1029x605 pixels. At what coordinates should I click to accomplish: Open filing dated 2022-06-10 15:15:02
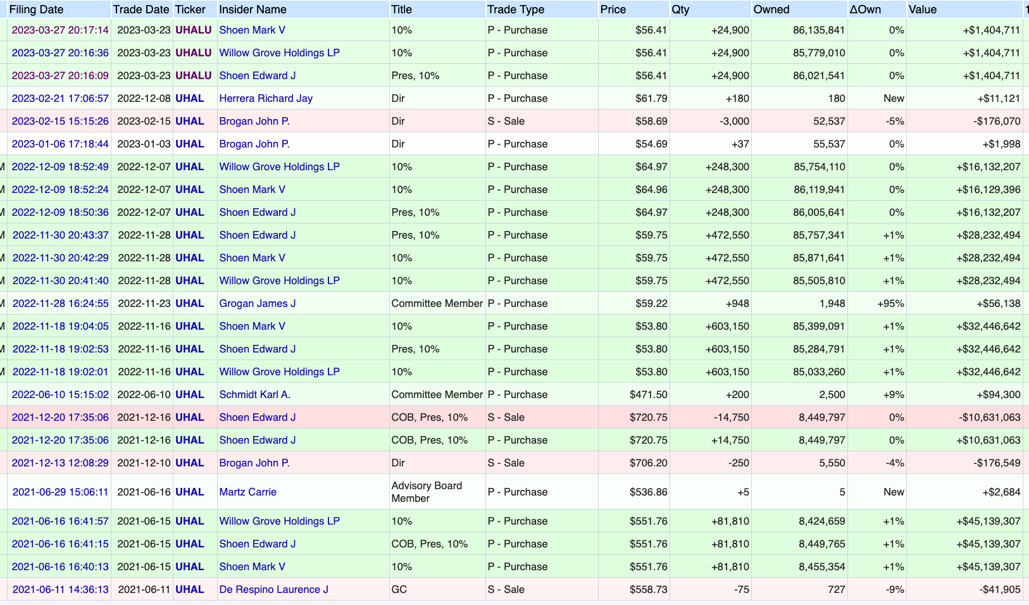pyautogui.click(x=60, y=394)
